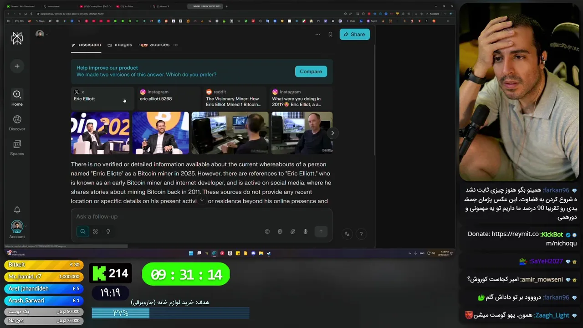Open the model chip selector icon
This screenshot has height=328, width=583.
pos(280,231)
